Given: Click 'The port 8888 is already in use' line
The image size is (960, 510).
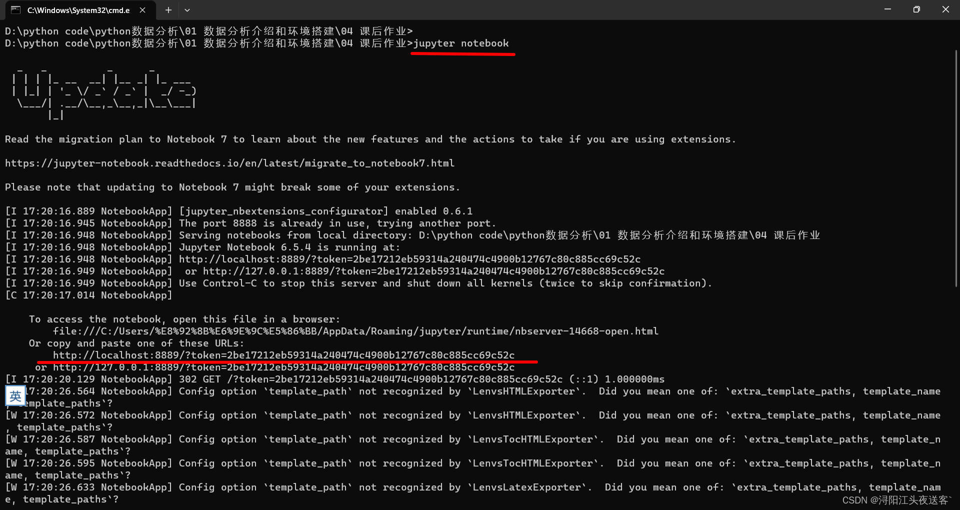Looking at the screenshot, I should (x=250, y=223).
